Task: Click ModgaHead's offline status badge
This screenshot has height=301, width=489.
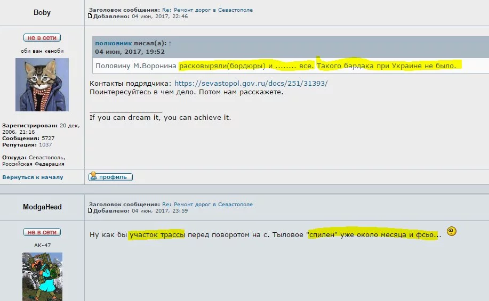Action: click(42, 232)
